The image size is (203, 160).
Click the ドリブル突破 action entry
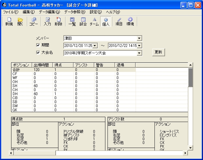pos(73,132)
